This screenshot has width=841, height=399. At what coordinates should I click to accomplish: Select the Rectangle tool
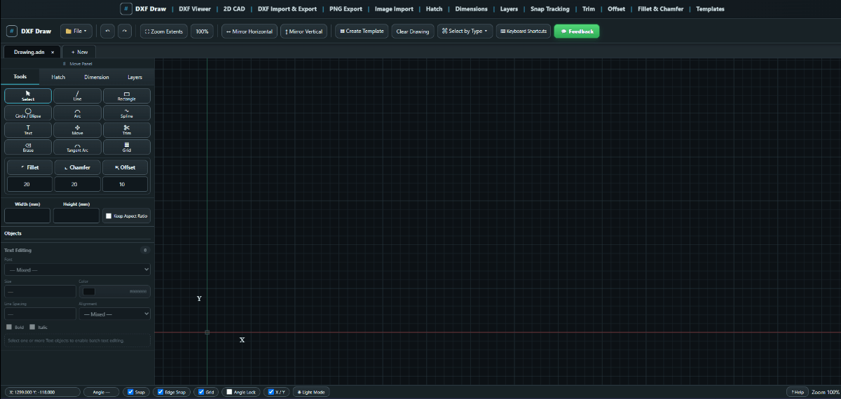127,96
